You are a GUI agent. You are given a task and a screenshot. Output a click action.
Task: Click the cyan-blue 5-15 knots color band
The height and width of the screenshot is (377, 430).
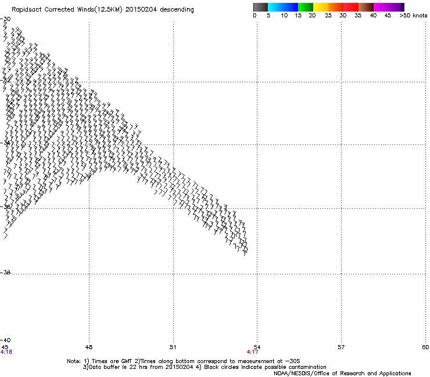click(283, 7)
